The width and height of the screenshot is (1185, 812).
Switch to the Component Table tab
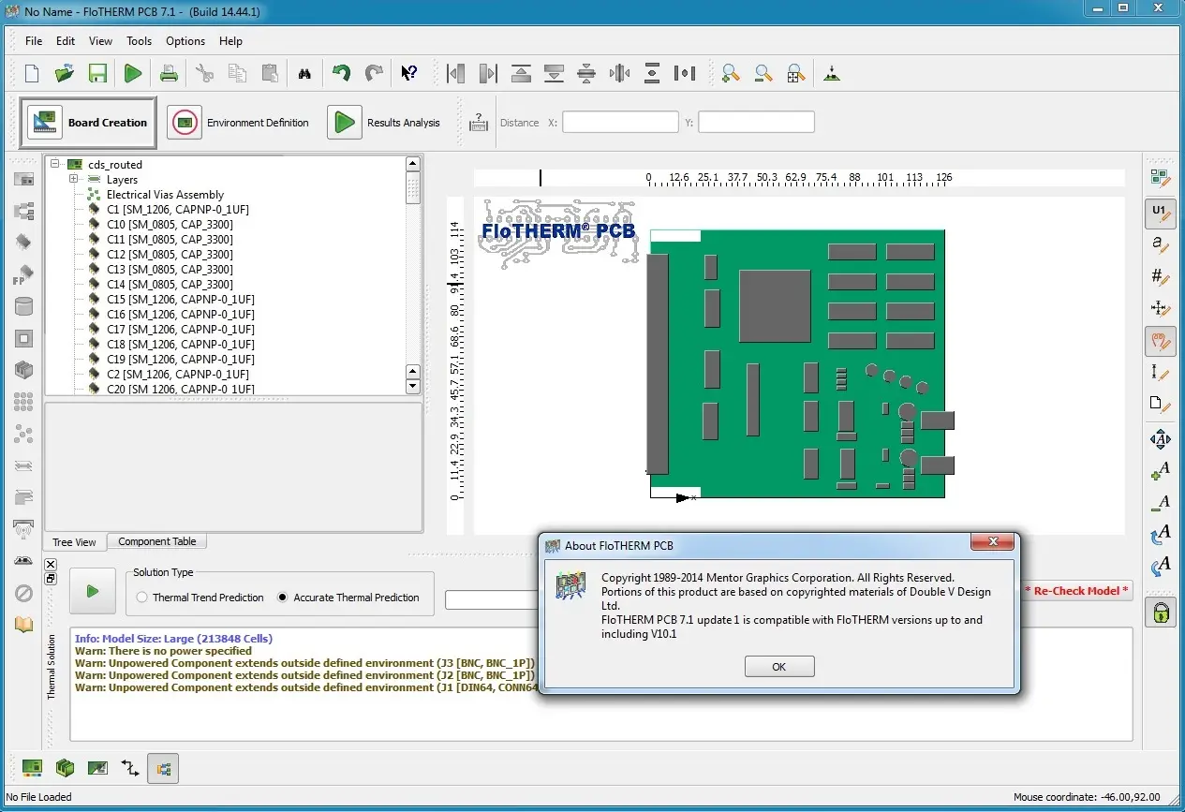(x=157, y=541)
